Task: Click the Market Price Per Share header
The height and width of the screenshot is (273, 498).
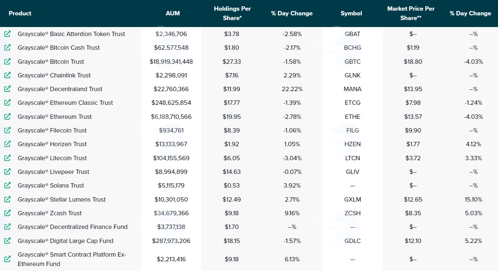Action: (411, 13)
